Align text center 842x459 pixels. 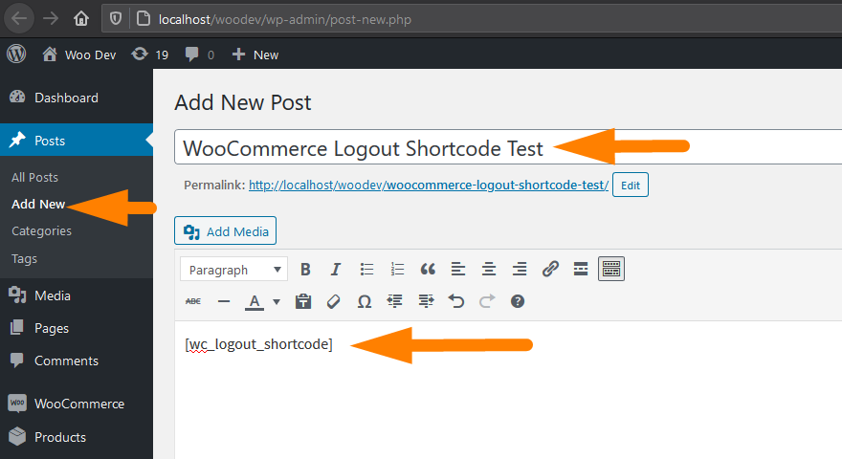point(489,269)
